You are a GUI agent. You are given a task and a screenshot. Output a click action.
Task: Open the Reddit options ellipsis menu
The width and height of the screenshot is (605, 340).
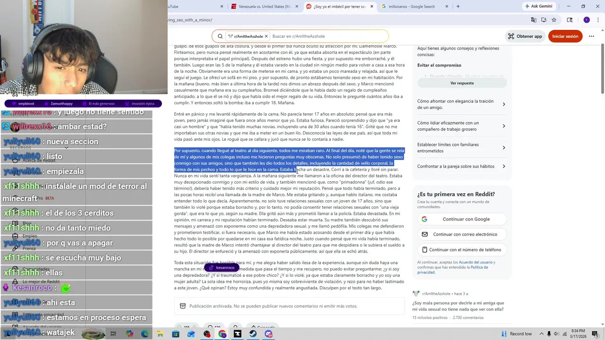591,36
